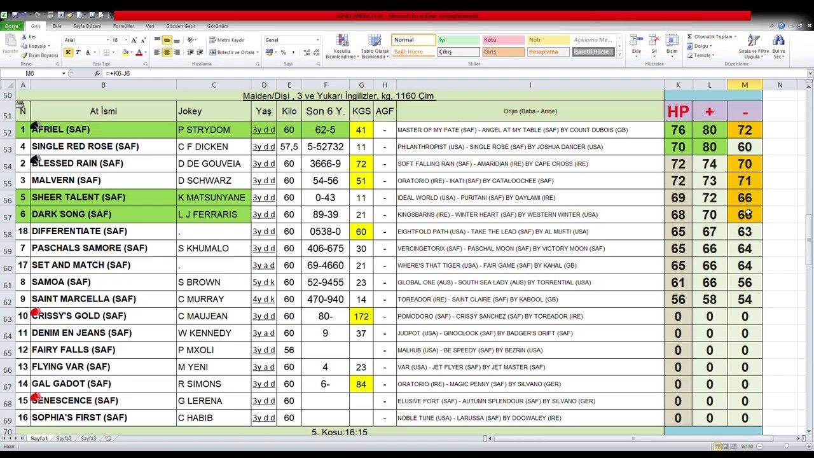
Task: Toggle center text alignment
Action: tap(167, 52)
